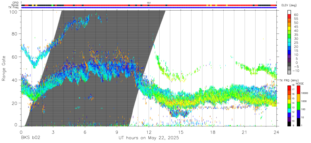Click hour 9 on the UT time axis
The width and height of the screenshot is (311, 143).
pyautogui.click(x=117, y=132)
